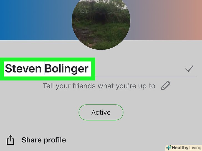Viewport: 202px width, 151px height.
Task: Click the blue left side of the header banner
Action: point(35,20)
